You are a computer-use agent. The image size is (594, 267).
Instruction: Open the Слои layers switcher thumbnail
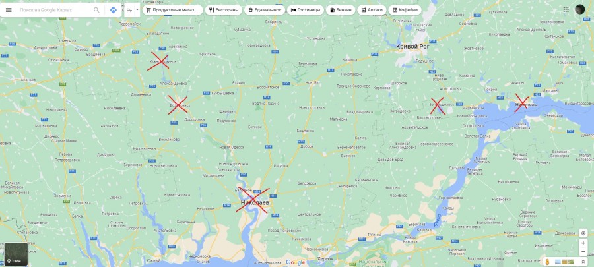tap(16, 254)
